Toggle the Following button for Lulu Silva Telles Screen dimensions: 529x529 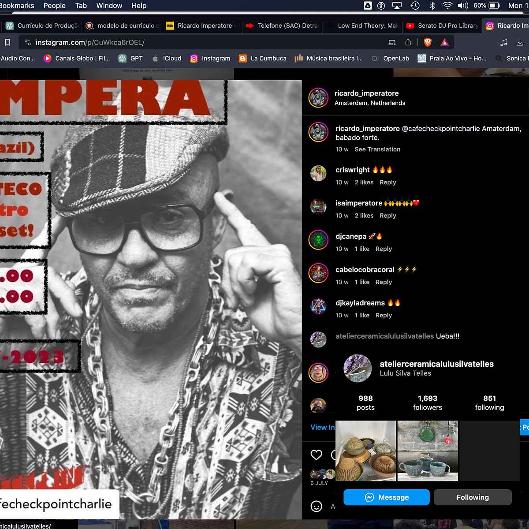pos(473,497)
